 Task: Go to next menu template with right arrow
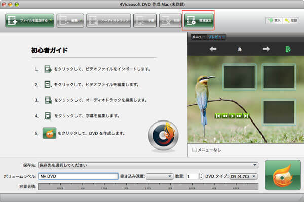pyautogui.click(x=266, y=49)
